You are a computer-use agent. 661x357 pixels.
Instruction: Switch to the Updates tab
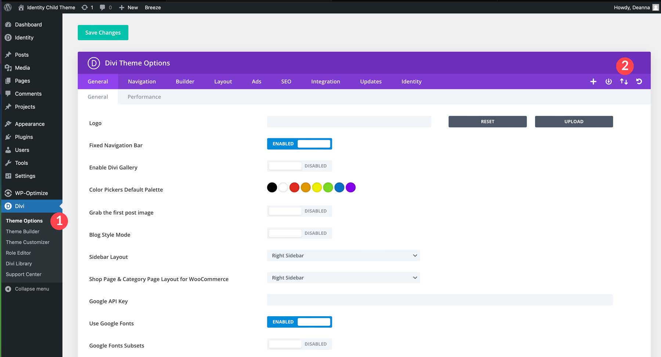(x=371, y=81)
